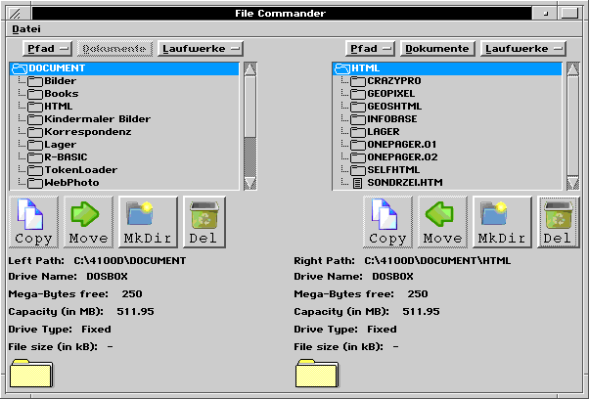Screen dimensions: 589x399
Task: Click the Left Path value C:\4100D\DOCUMENT
Action: (x=130, y=261)
